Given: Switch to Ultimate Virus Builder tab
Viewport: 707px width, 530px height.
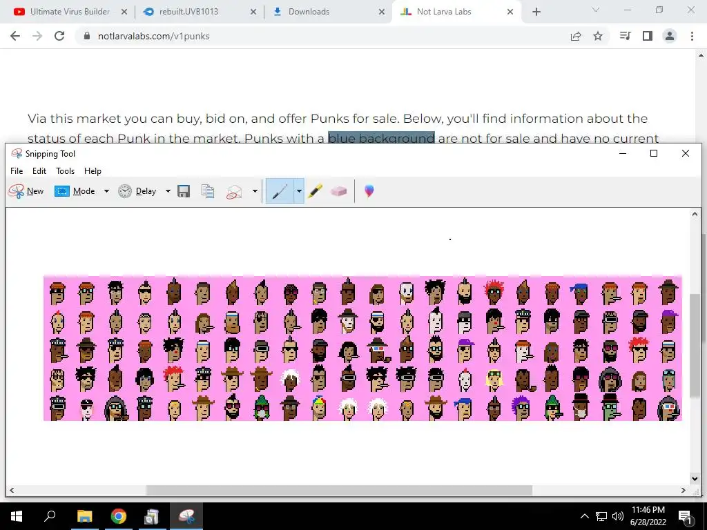Looking at the screenshot, I should (70, 12).
